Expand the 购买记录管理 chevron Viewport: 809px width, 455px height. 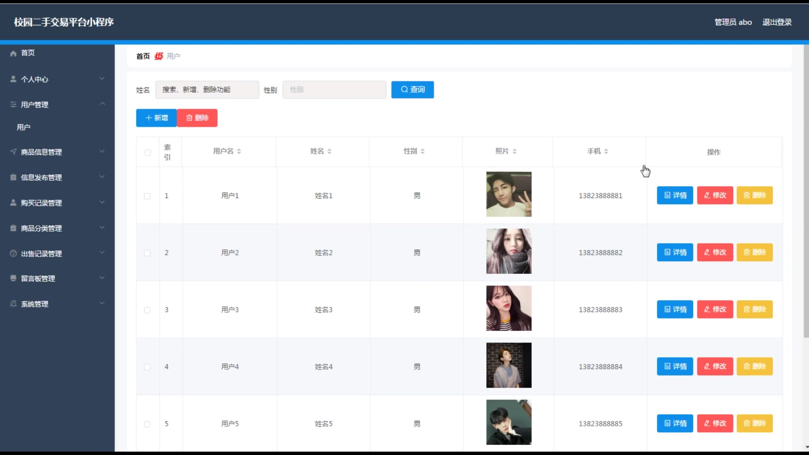coord(102,202)
